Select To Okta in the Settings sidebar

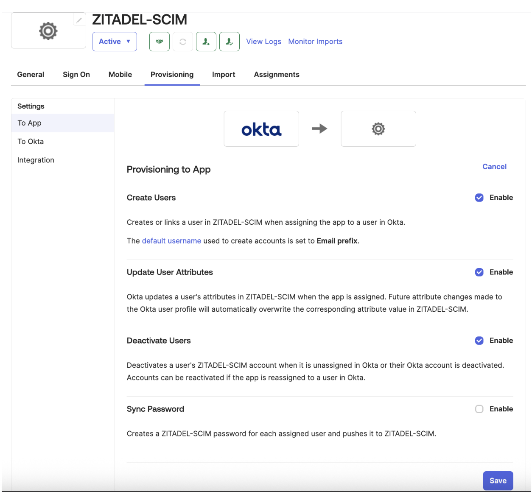(x=31, y=141)
